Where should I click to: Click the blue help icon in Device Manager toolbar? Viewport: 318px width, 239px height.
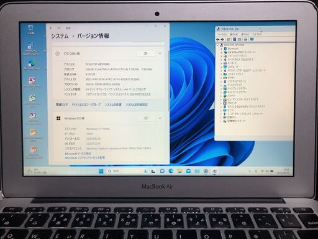235,39
